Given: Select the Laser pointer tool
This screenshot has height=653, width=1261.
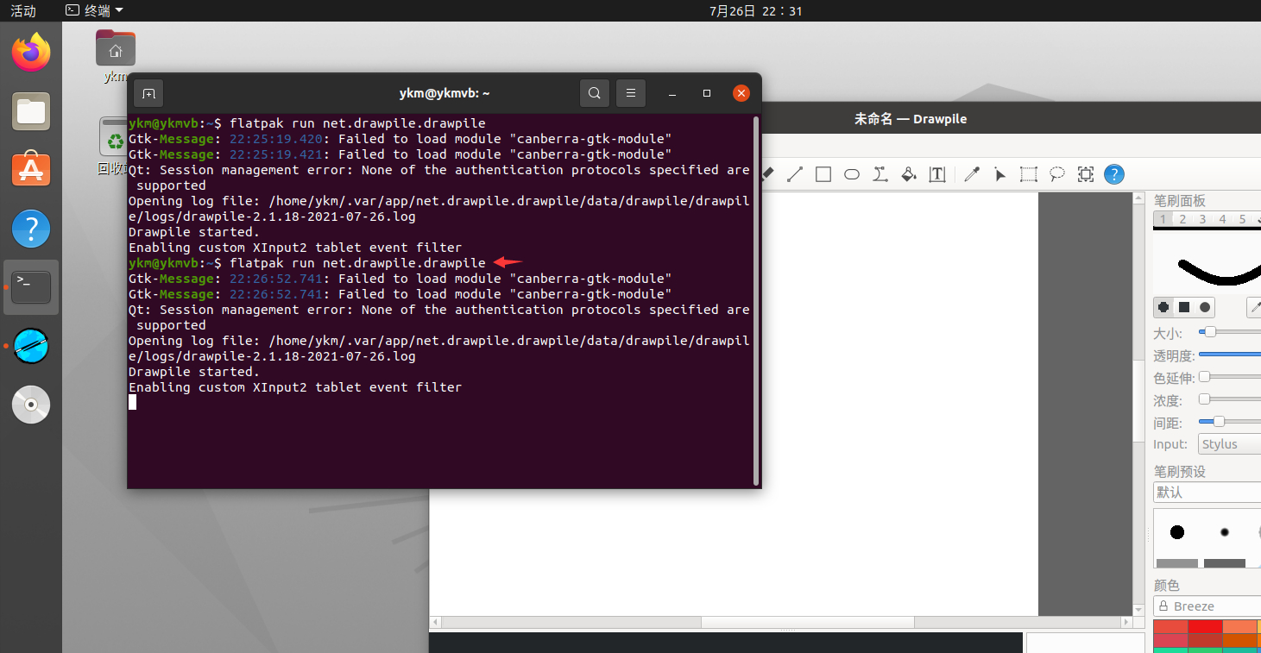Looking at the screenshot, I should [1000, 174].
